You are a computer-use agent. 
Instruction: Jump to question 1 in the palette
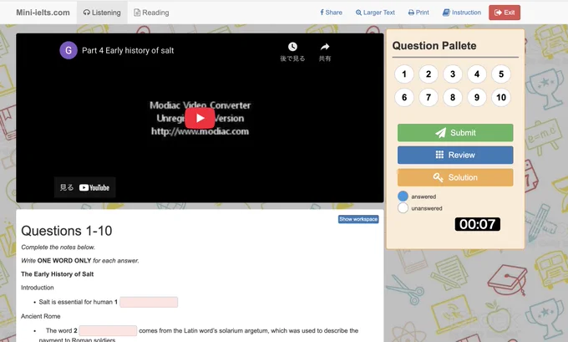click(x=404, y=74)
